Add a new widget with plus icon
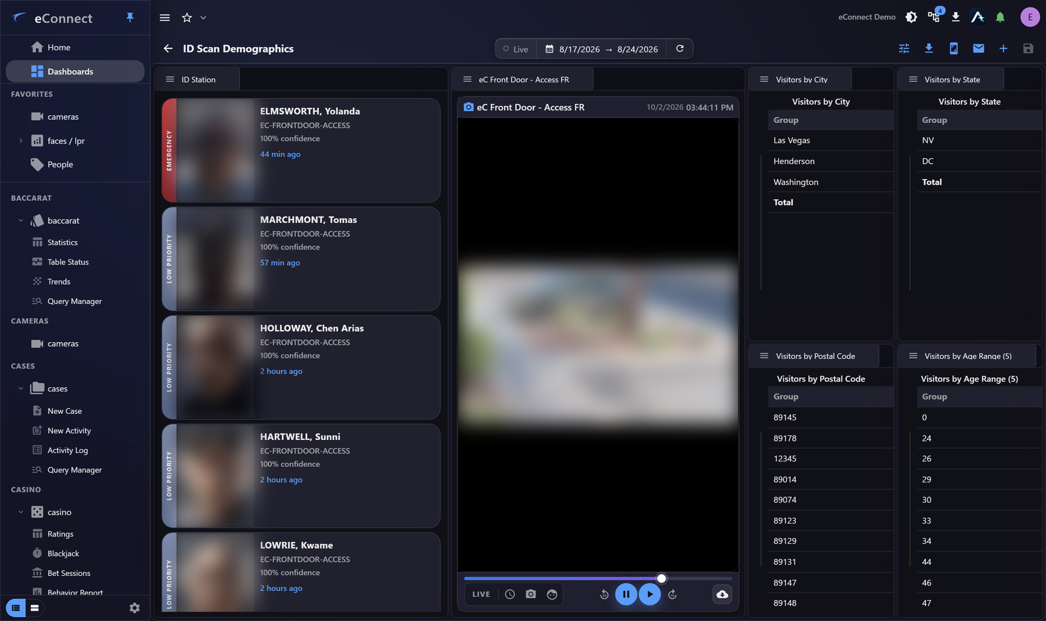 tap(1004, 48)
